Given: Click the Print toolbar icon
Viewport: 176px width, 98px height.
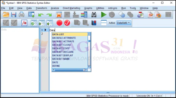Looking at the screenshot, I should (x=21, y=14).
